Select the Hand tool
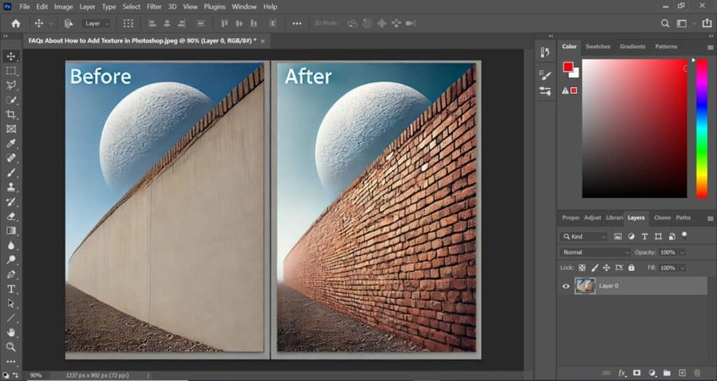Screen dimensions: 717x381 (11, 333)
